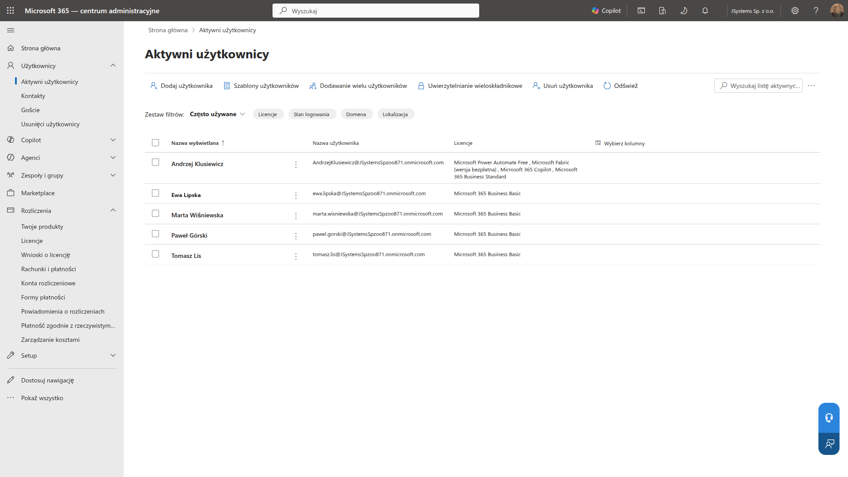Collapse the Użytkownicy section chevron

(113, 65)
